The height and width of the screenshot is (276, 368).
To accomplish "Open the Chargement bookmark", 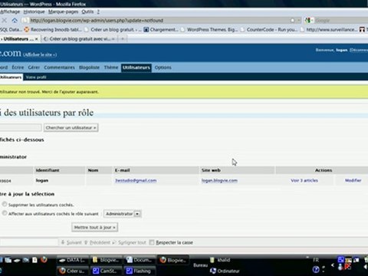I will pyautogui.click(x=161, y=30).
